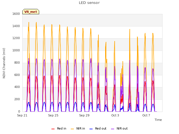Click the NDVI Channels (mV) axis title
Screen dimensions: 179x134
[x=4, y=63]
